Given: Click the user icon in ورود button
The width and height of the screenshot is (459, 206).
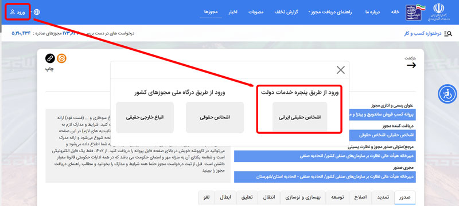Looking at the screenshot, I should tap(12, 12).
